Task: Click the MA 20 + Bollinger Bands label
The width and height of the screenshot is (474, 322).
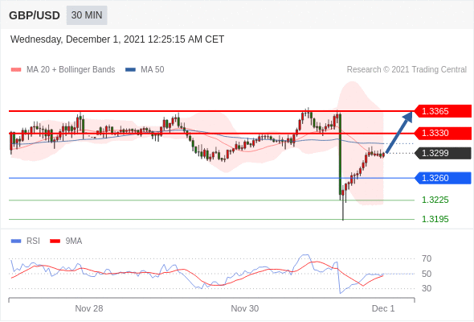Action: [71, 70]
